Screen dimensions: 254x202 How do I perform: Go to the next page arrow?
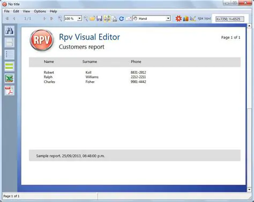pos(44,19)
